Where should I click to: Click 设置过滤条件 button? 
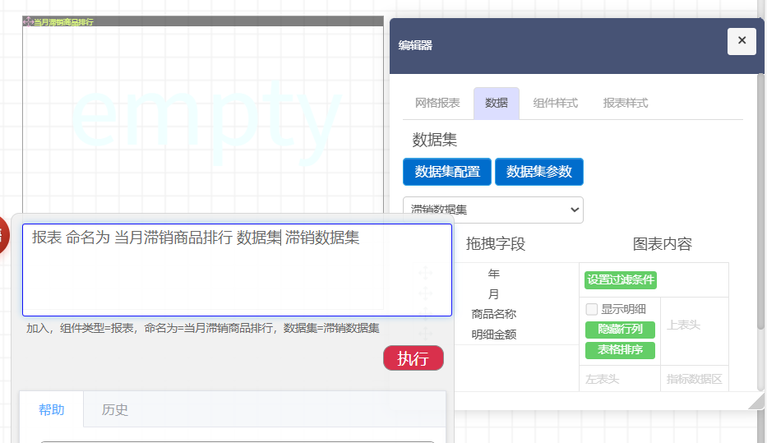620,280
